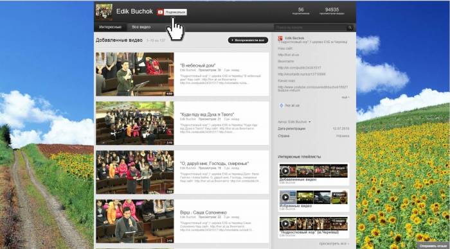Click the Подписаться button

[x=175, y=12]
